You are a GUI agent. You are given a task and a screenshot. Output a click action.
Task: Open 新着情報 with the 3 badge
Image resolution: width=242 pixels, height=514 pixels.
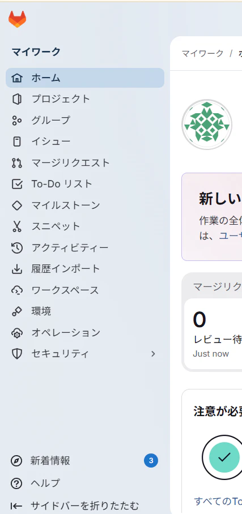click(85, 461)
